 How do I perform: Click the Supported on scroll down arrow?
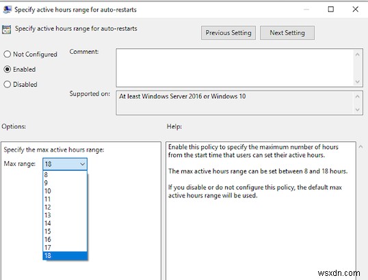(x=358, y=109)
